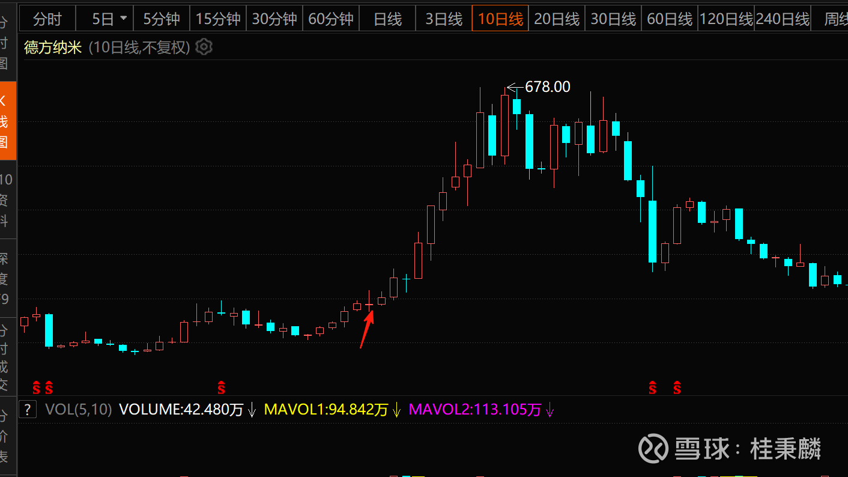Click the leftmost red S marker
This screenshot has width=848, height=477.
36,387
